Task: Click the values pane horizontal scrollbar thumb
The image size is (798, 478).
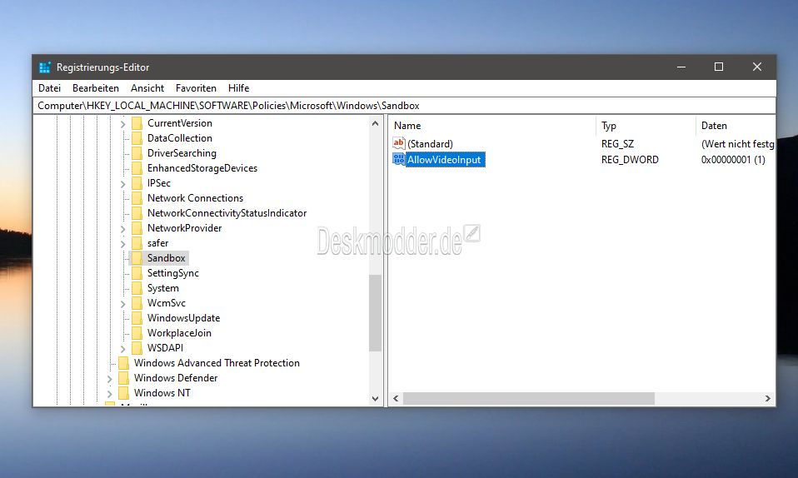Action: click(529, 399)
